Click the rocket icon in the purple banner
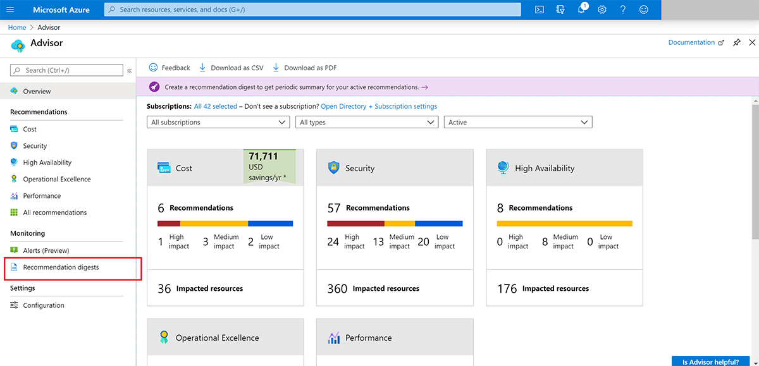Viewport: 759px width, 366px height. (x=154, y=87)
